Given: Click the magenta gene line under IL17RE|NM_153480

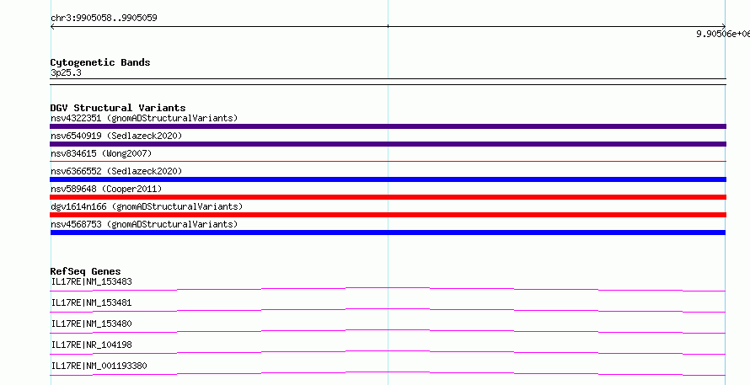Looking at the screenshot, I should pos(388,331).
